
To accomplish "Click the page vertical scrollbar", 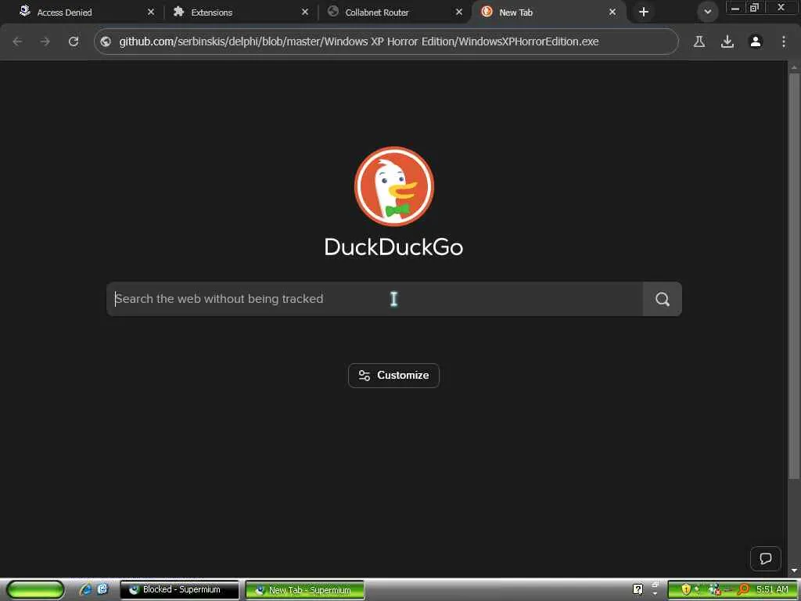I will coord(794,276).
